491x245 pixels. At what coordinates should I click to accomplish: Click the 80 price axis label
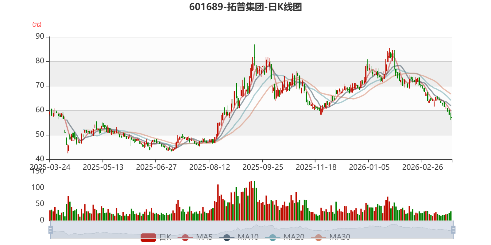point(40,61)
